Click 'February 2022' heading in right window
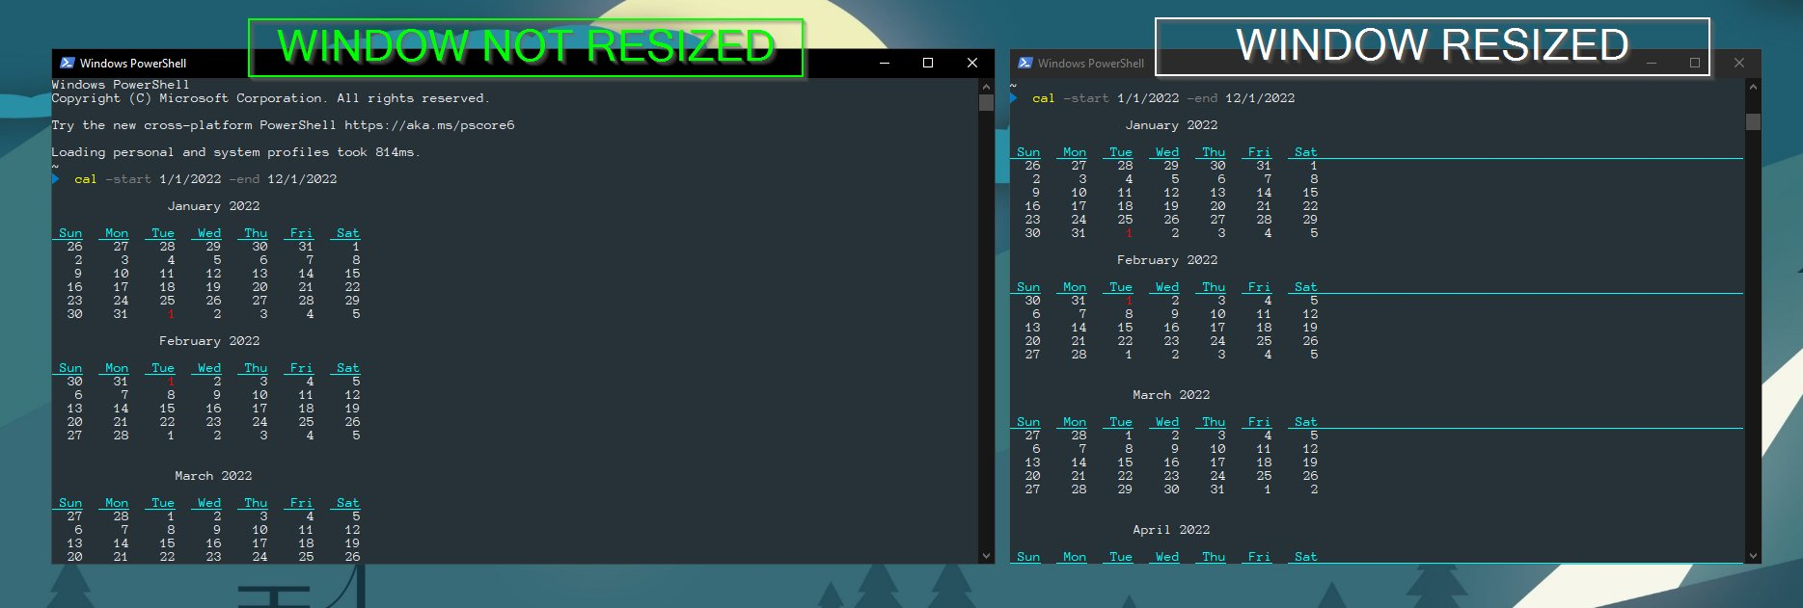The height and width of the screenshot is (608, 1803). (x=1167, y=260)
